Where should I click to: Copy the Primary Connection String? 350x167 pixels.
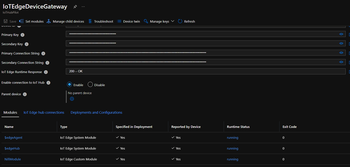[x=349, y=53]
